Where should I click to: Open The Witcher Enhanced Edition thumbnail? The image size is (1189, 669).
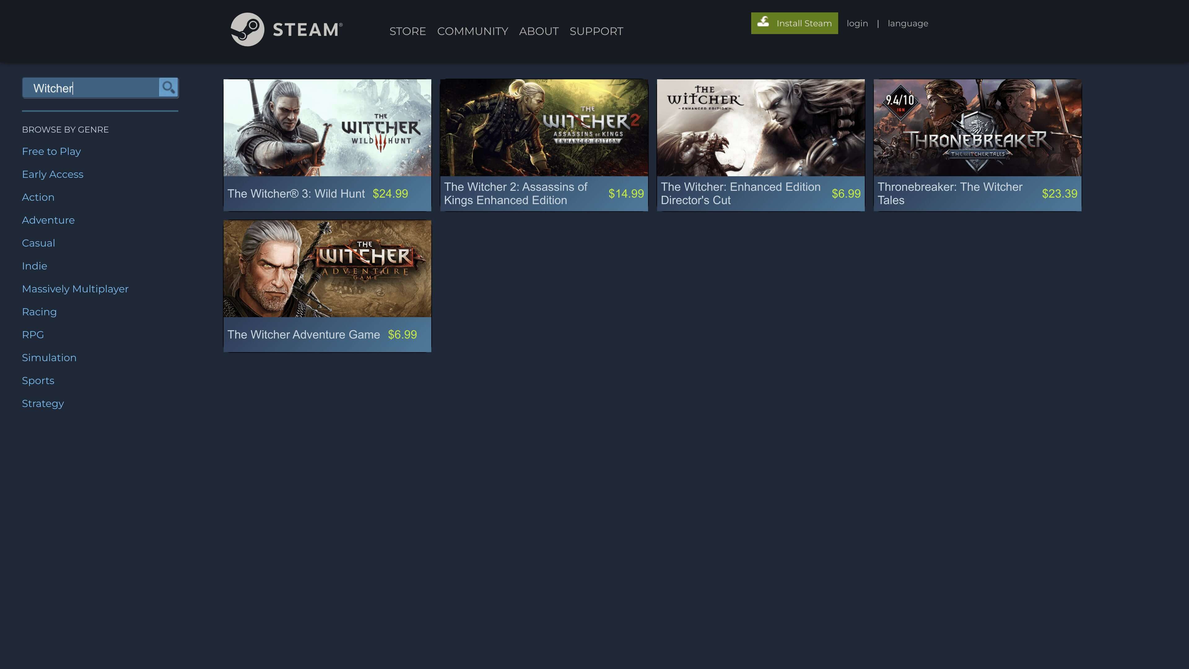(x=761, y=127)
